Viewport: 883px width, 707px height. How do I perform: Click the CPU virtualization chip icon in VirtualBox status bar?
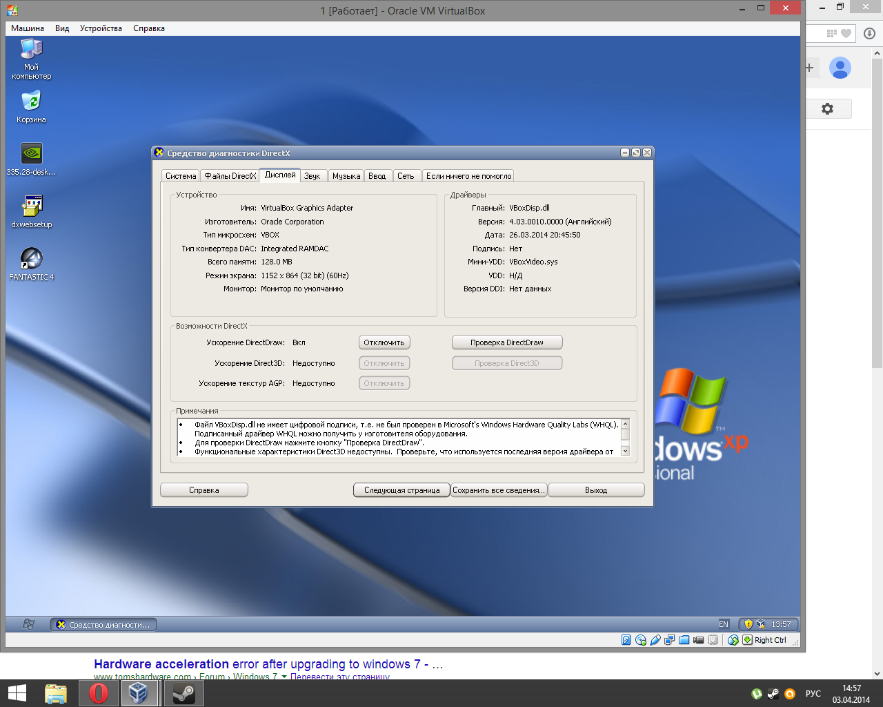coord(713,640)
